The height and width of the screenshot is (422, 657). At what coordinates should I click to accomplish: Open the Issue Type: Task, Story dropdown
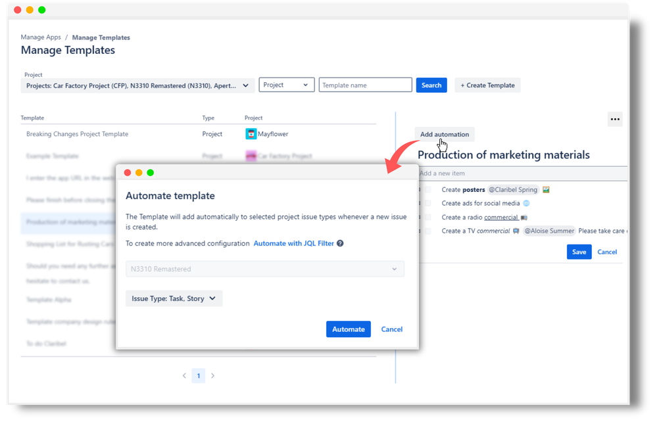(174, 298)
